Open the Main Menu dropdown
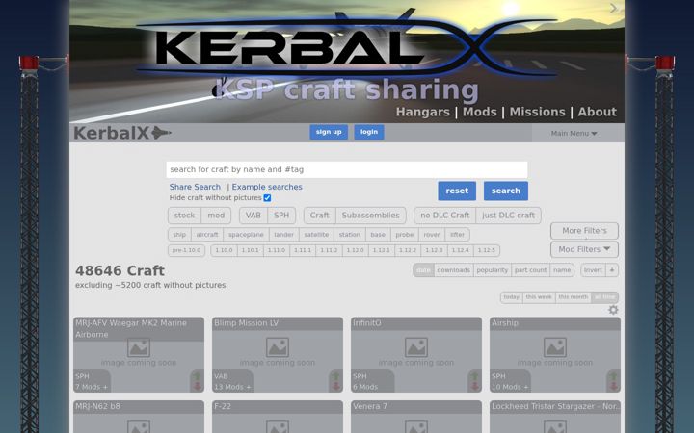This screenshot has width=694, height=433. pos(574,133)
